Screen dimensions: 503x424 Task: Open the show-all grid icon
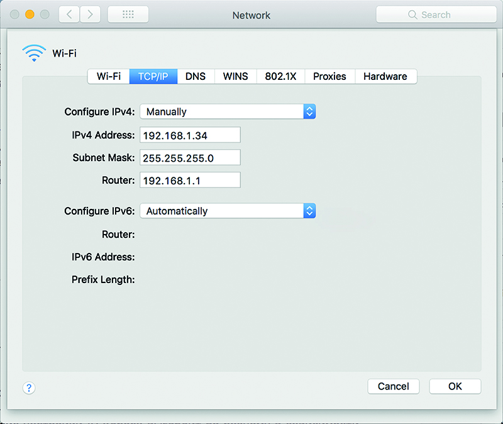[x=128, y=14]
